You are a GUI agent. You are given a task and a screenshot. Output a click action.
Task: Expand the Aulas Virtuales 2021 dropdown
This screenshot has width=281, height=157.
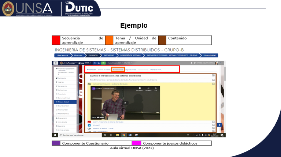pyautogui.click(x=115, y=63)
